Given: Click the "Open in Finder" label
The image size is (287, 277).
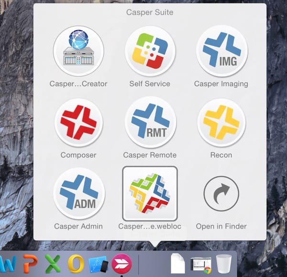Looking at the screenshot, I should coord(221,226).
